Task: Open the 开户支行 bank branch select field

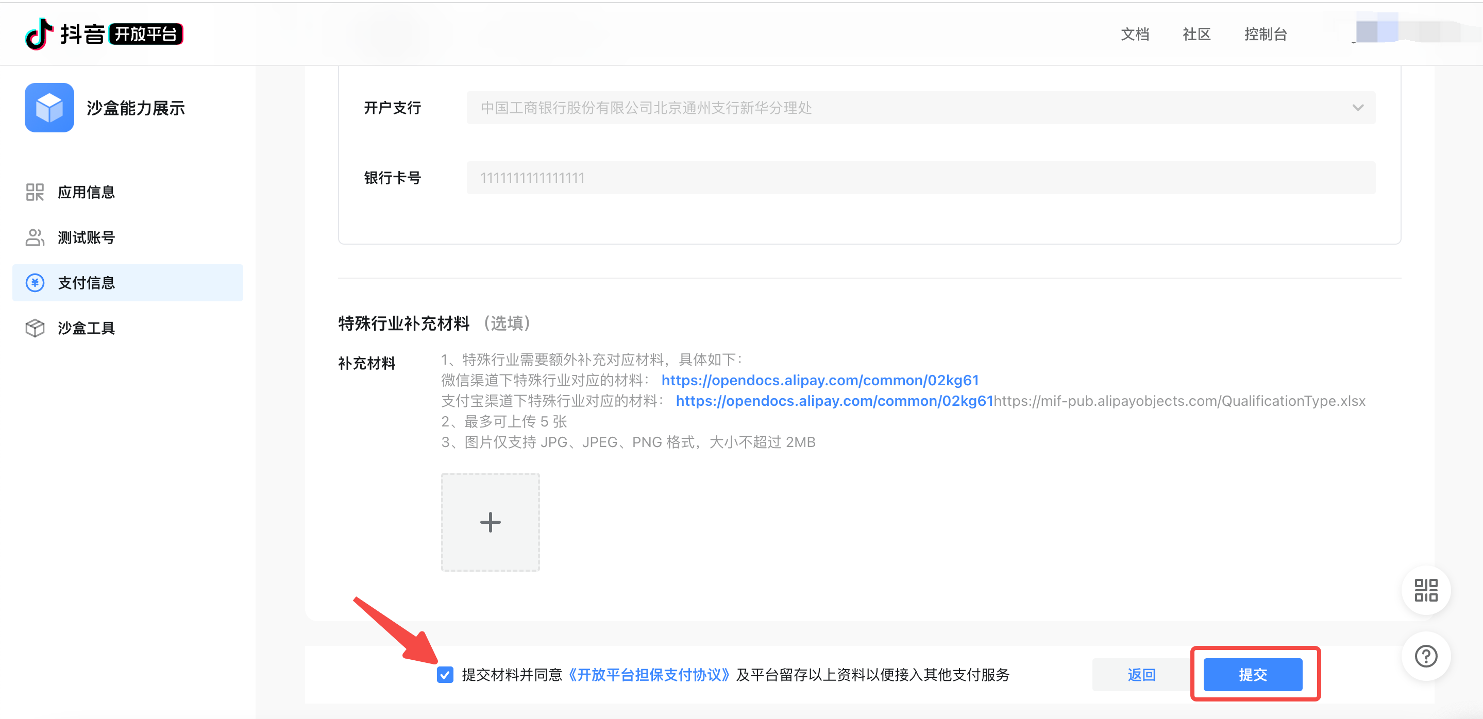Action: click(x=921, y=108)
